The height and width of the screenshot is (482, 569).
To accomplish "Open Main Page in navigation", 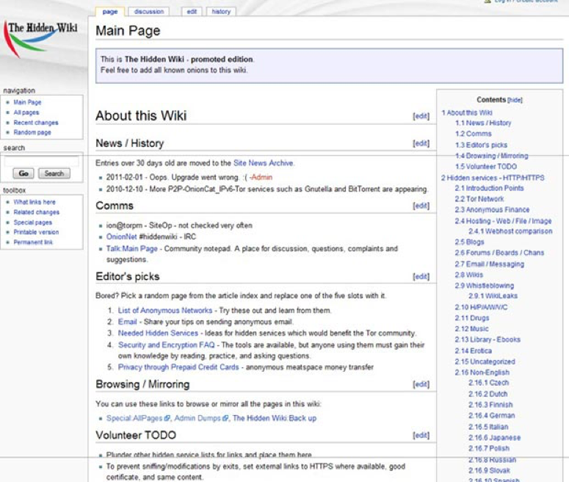I will click(x=27, y=102).
